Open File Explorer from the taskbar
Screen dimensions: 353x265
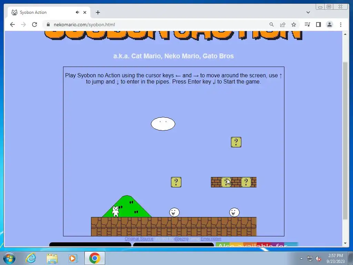52,258
